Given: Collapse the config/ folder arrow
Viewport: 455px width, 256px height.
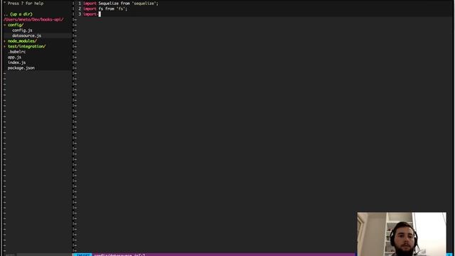Looking at the screenshot, I should (5, 25).
